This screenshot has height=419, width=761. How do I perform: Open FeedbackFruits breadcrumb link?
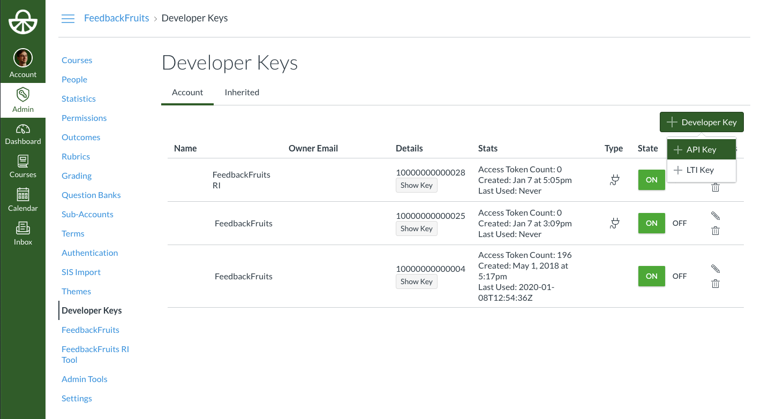[x=117, y=18]
